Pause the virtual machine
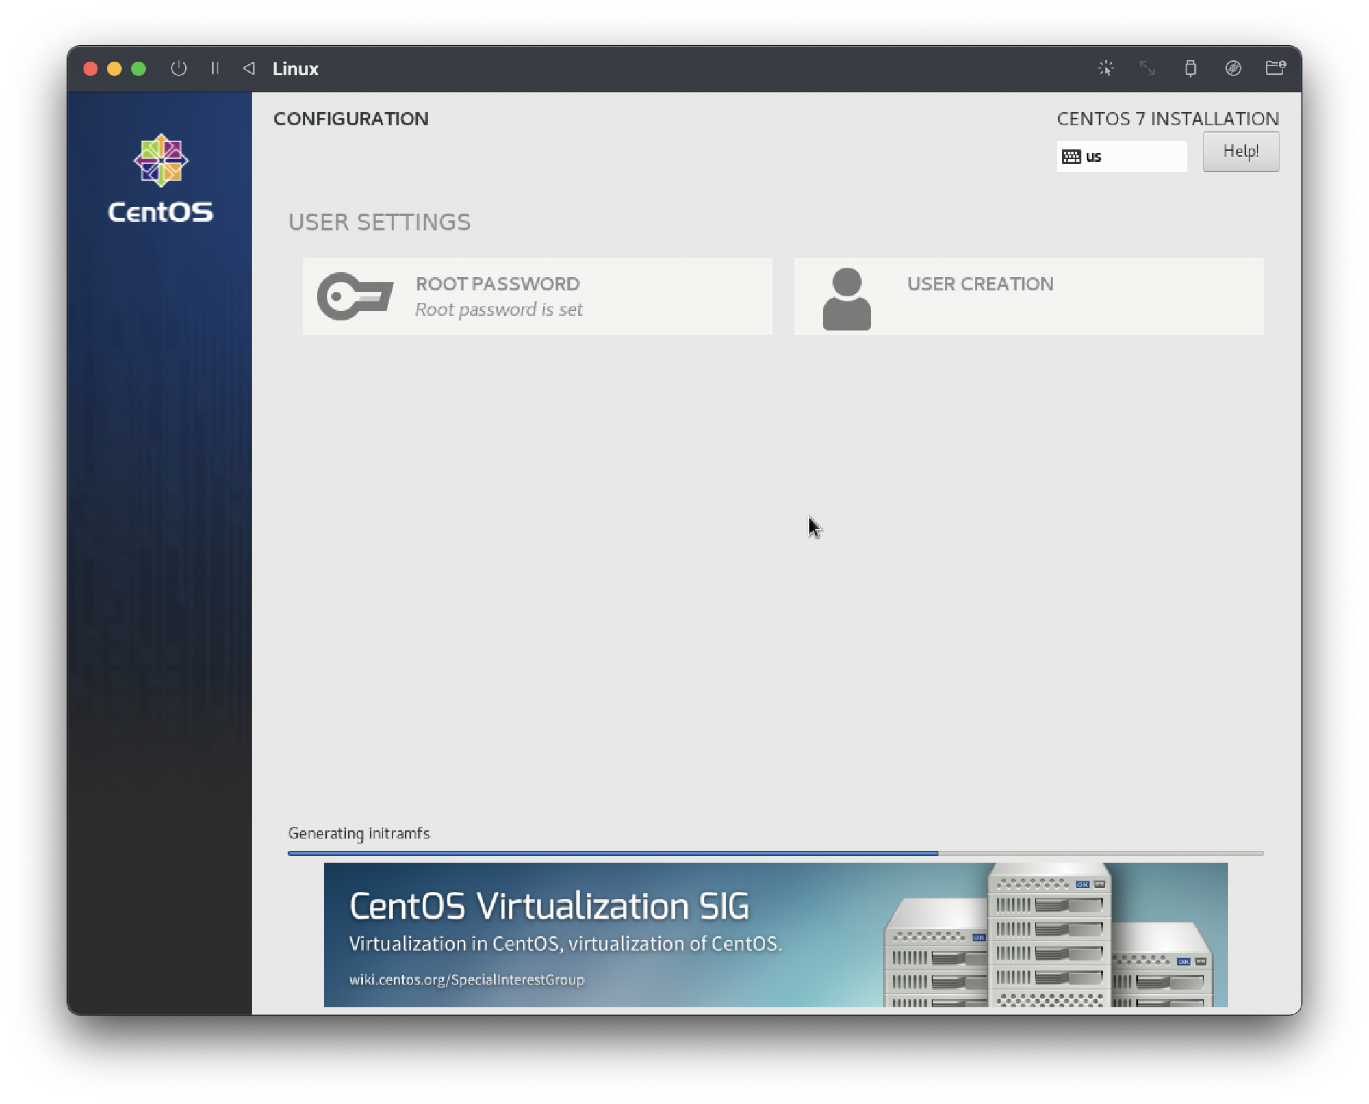Viewport: 1369px width, 1104px height. (x=215, y=68)
